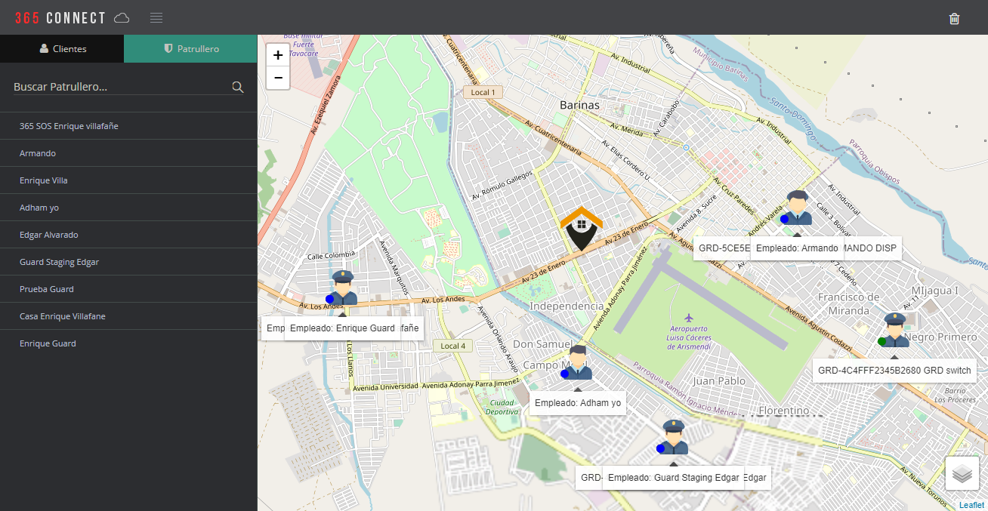The height and width of the screenshot is (511, 988).
Task: Open the Leaflet attribution link
Action: pyautogui.click(x=971, y=505)
